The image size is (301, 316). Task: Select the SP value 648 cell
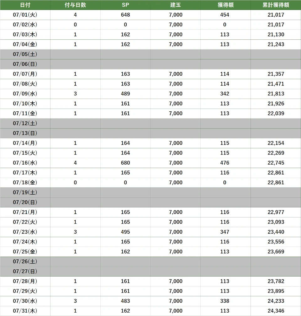[x=125, y=15]
